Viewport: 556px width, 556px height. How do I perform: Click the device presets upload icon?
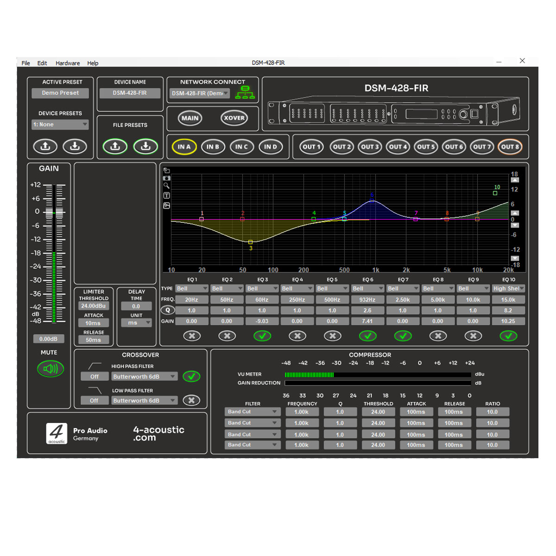click(45, 146)
